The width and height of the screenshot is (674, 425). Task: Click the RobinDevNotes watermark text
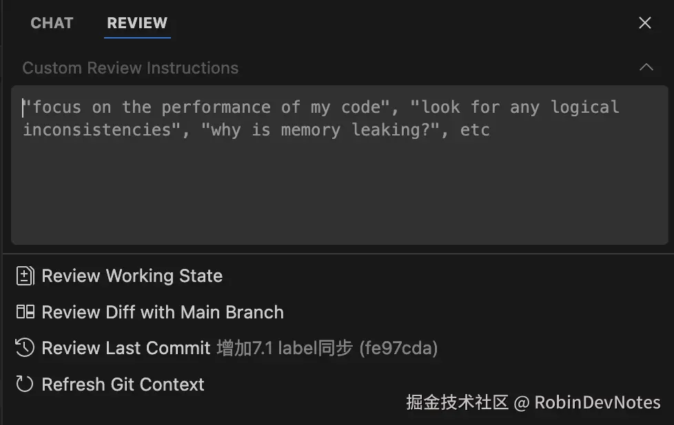[596, 402]
